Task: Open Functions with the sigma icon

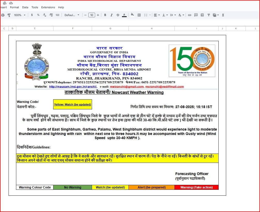Action: coord(223,15)
